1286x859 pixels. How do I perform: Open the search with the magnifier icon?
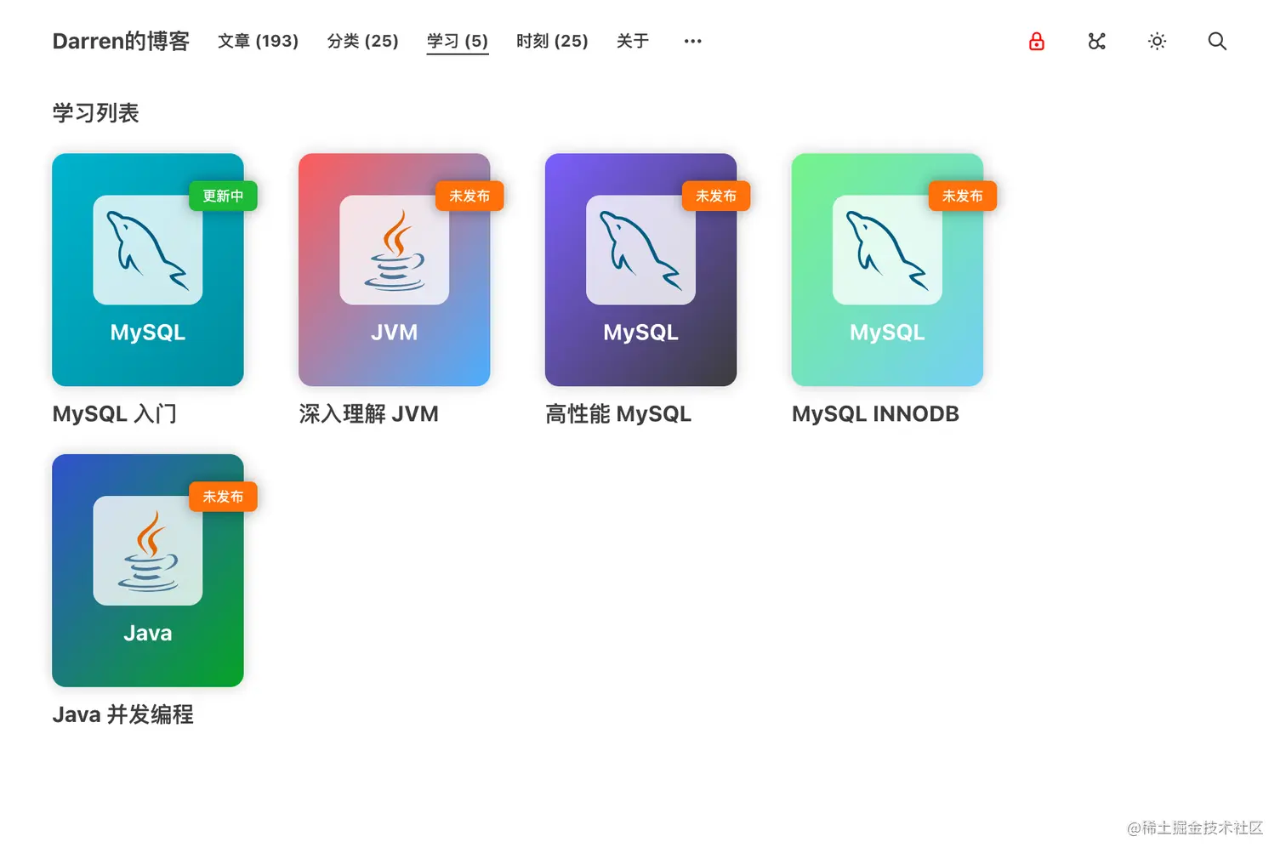click(x=1217, y=41)
